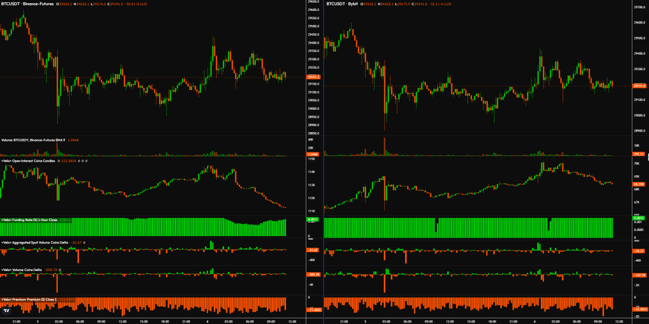Select the Funding Rate (%) 1 Hour Close legend
The height and width of the screenshot is (324, 649).
29,220
